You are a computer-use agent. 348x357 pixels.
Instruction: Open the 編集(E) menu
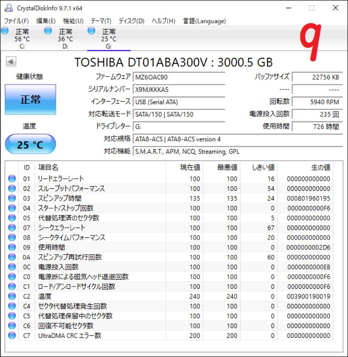(x=46, y=21)
